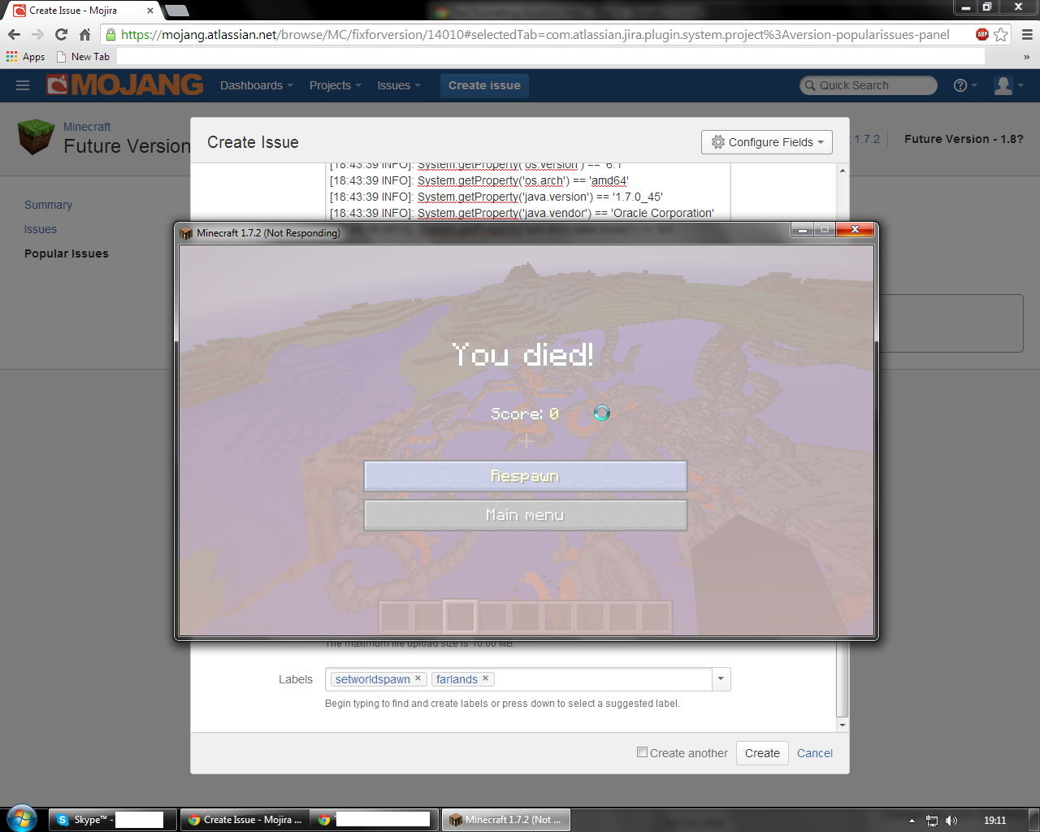The width and height of the screenshot is (1040, 832).
Task: Close the Create Issue - Mojira browser tab
Action: tap(150, 11)
